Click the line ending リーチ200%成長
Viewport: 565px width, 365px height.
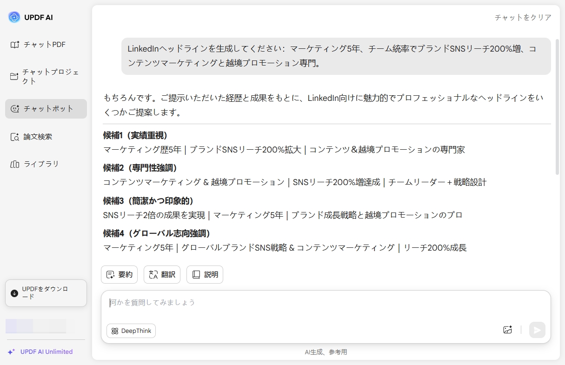coord(285,248)
